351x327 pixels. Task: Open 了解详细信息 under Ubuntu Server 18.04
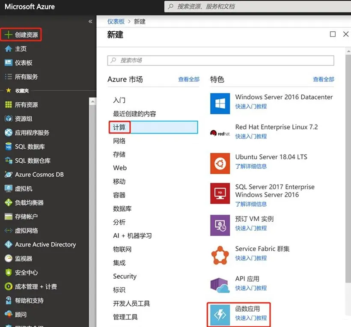(251, 166)
